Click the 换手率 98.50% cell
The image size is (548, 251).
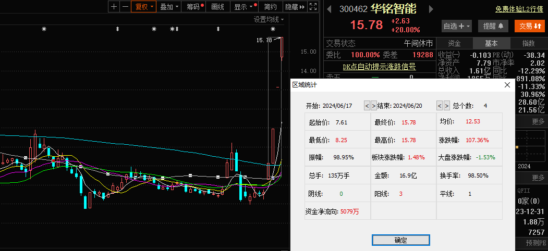[469, 175]
